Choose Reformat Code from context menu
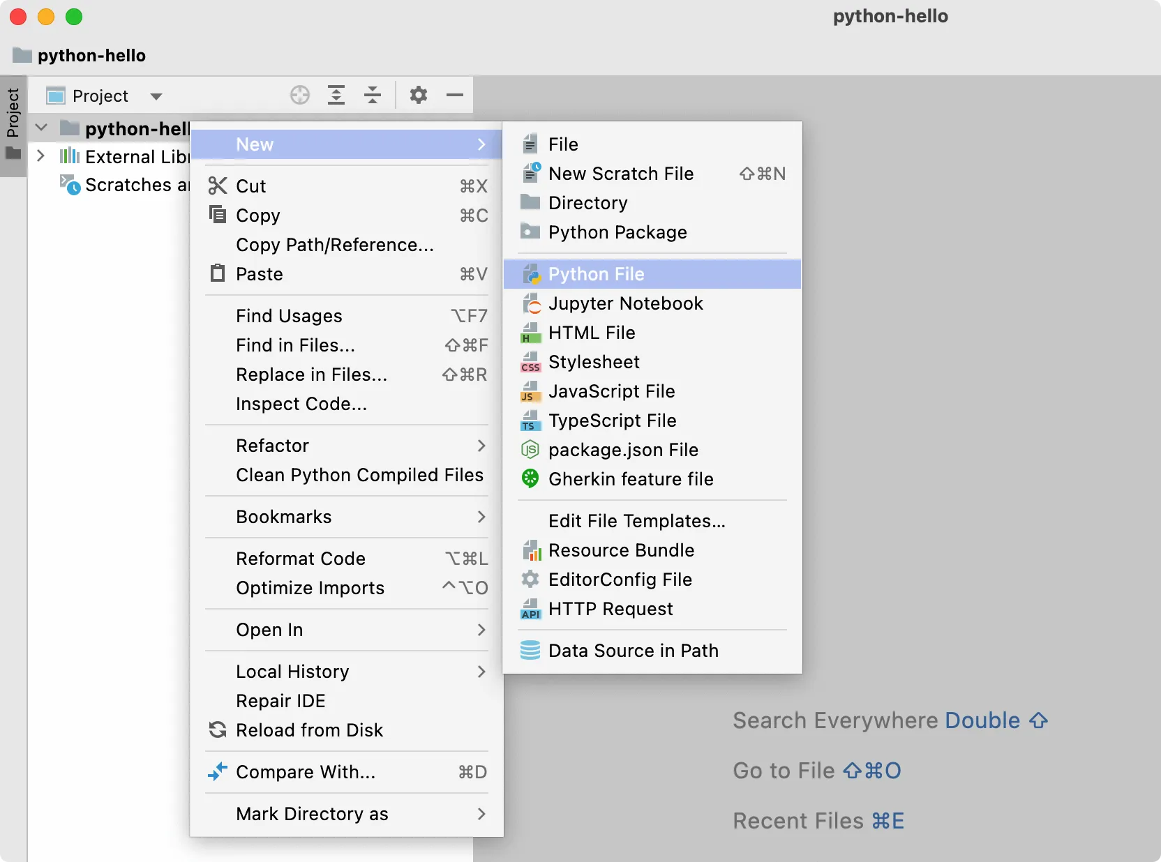The width and height of the screenshot is (1161, 862). pos(301,558)
